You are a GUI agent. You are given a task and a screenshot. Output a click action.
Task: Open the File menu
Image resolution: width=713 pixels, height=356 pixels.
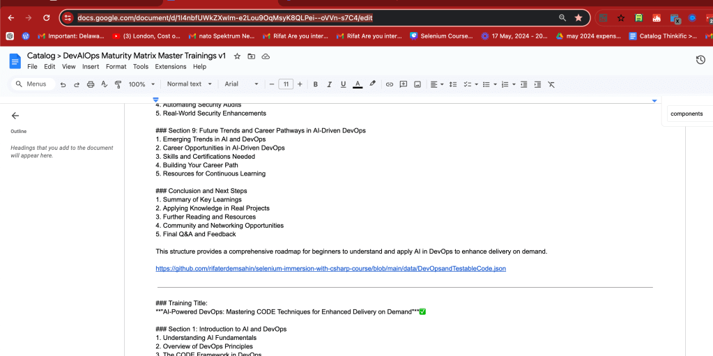[x=32, y=66]
